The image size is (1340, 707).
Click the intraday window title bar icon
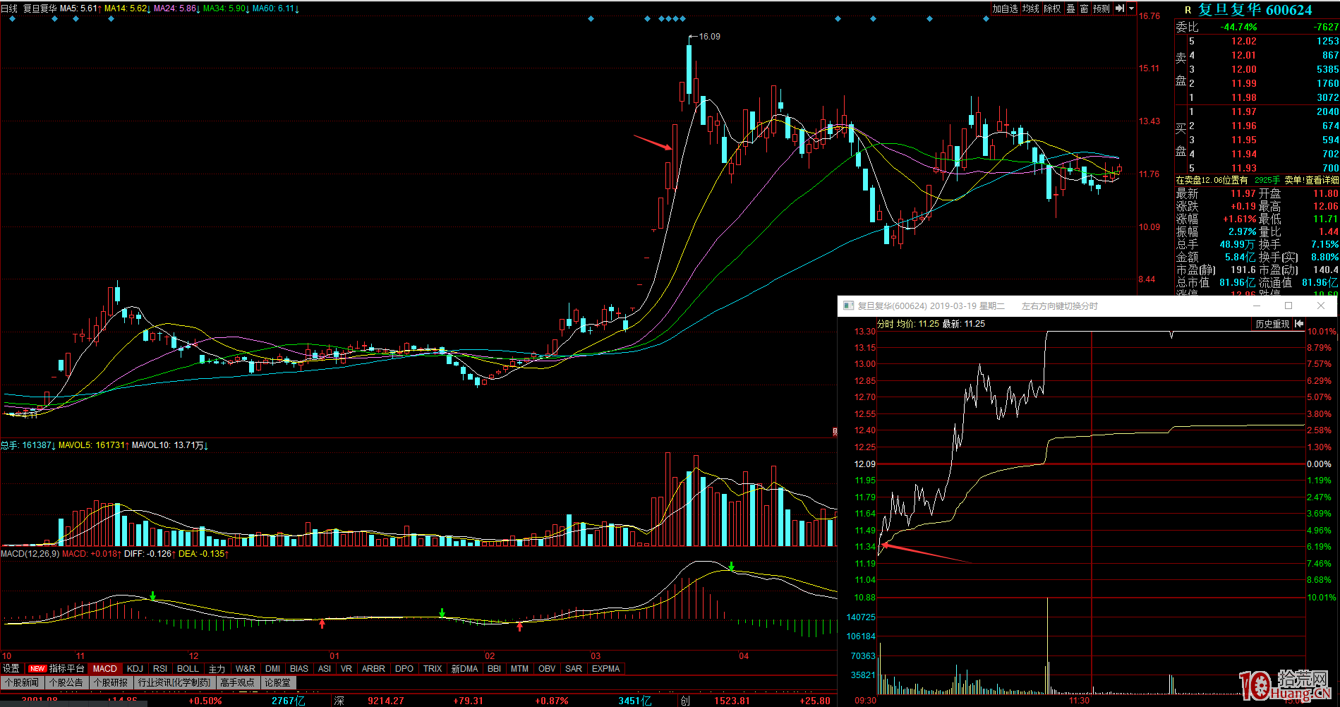point(847,306)
